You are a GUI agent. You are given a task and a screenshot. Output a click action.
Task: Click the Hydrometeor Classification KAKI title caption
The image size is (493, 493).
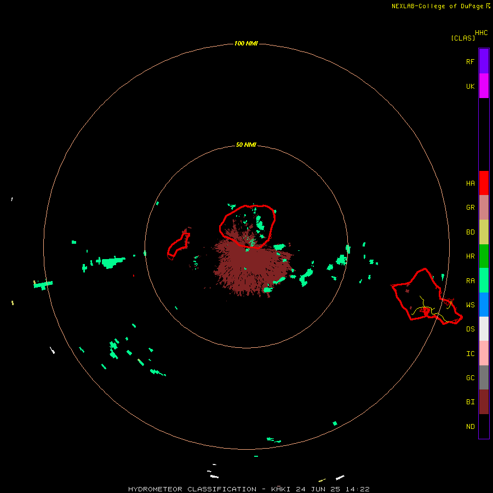pyautogui.click(x=249, y=489)
